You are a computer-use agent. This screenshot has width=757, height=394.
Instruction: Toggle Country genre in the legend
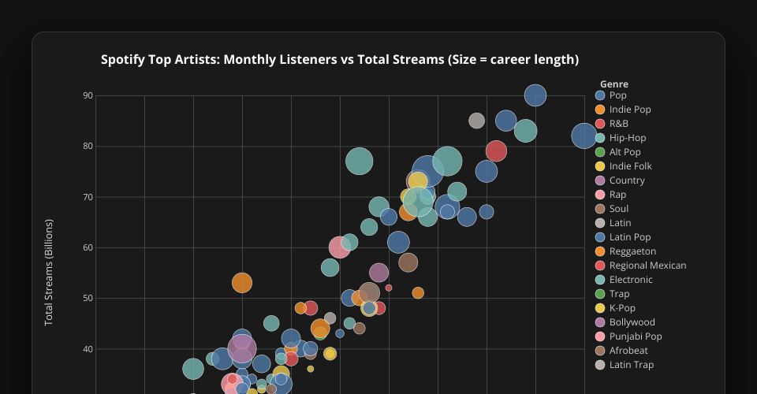(x=626, y=180)
